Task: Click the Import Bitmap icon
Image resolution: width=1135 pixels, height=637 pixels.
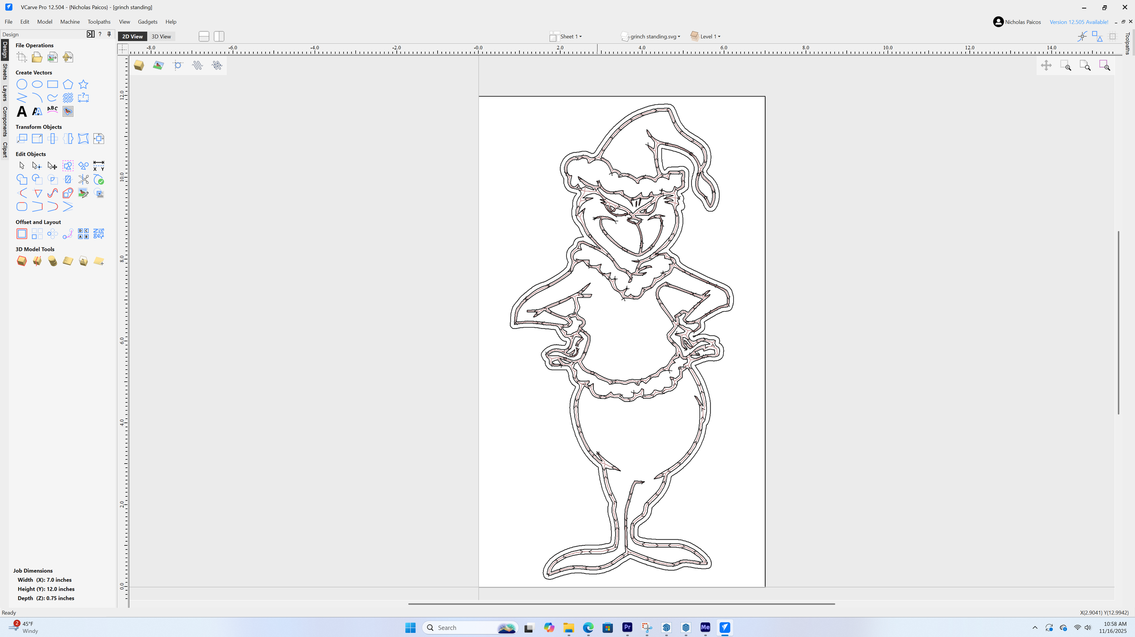Action: 53,57
